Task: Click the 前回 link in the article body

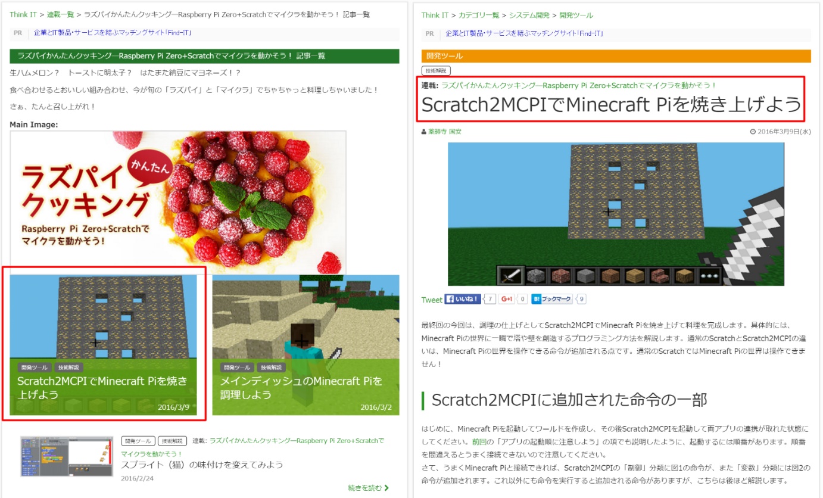Action: click(479, 442)
